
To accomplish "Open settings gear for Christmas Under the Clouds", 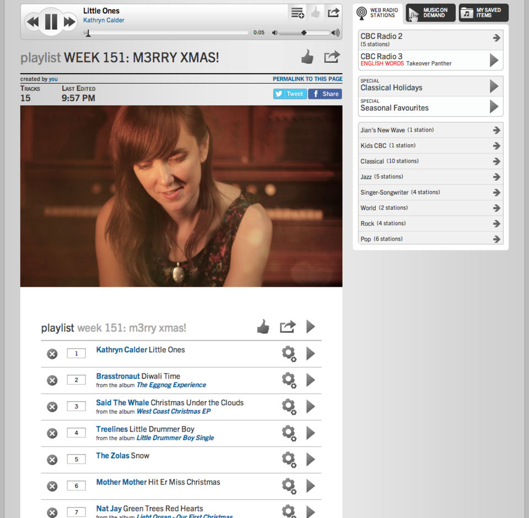I will tap(289, 407).
